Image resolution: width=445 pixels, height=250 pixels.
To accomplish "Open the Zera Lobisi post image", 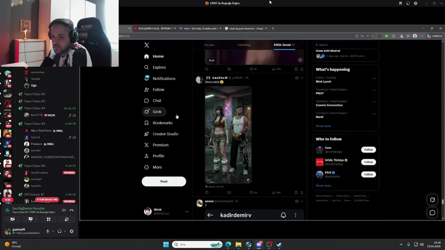I will click(x=228, y=135).
